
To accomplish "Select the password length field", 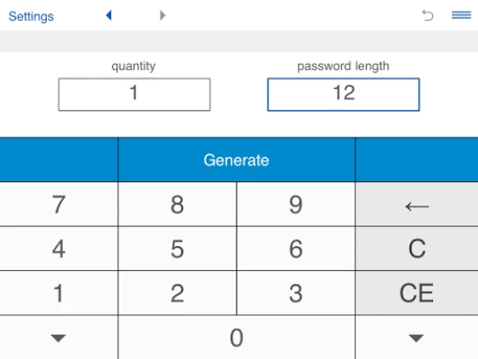I will click(343, 94).
